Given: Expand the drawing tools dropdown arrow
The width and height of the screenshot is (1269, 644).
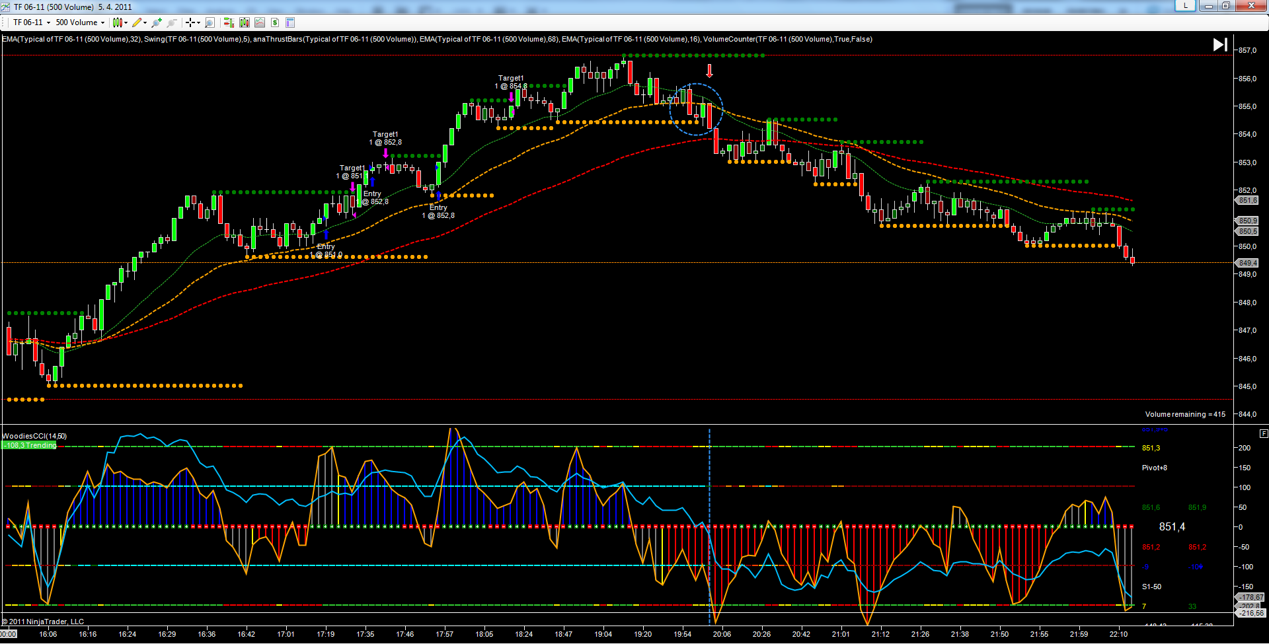Looking at the screenshot, I should 145,22.
